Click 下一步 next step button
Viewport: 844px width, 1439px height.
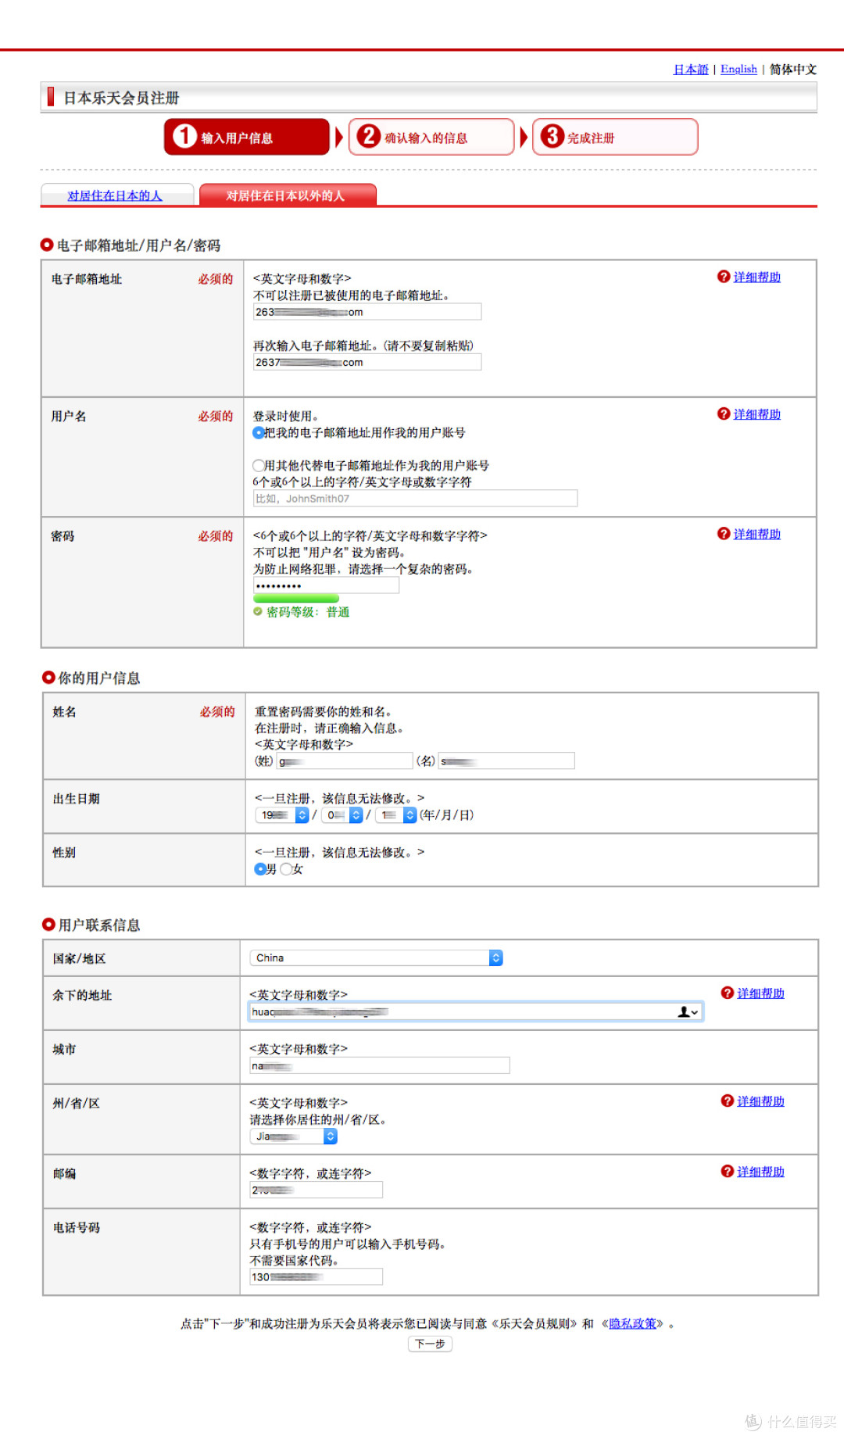pos(430,1344)
